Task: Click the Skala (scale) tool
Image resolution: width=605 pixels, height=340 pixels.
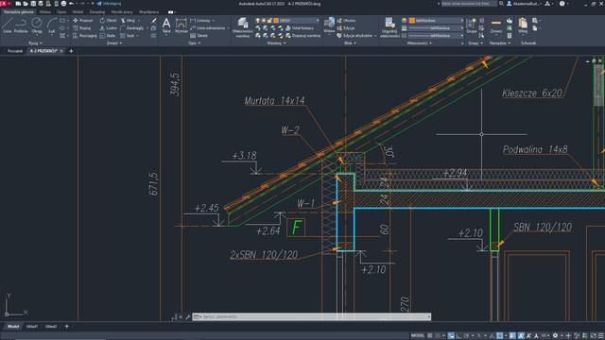Action: tap(108, 36)
